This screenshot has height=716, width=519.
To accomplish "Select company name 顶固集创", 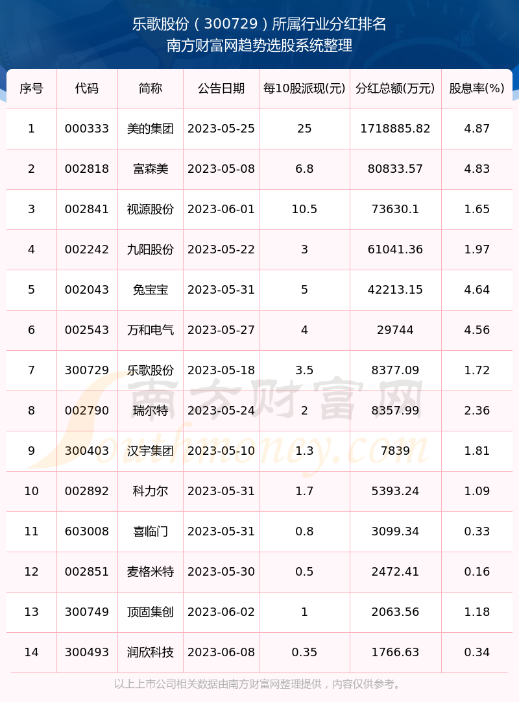I will [x=151, y=612].
